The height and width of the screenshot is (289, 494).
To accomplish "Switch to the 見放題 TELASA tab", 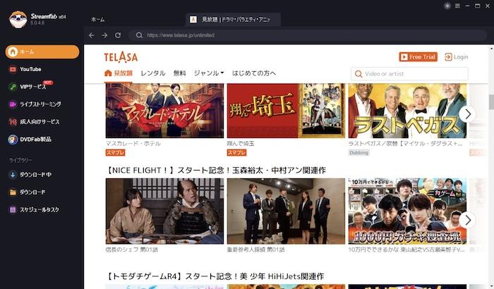I will coord(233,20).
